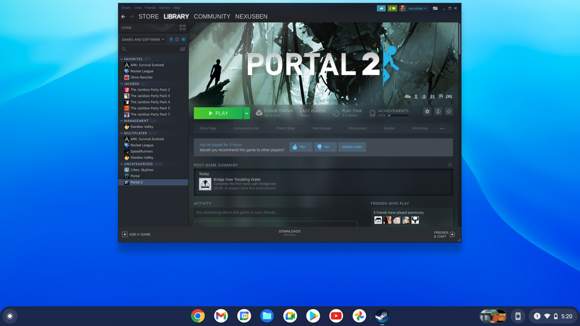The image size is (580, 326).
Task: Click the Library Home button
Action: point(148,28)
